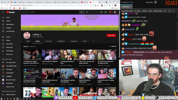
Task: Open the notifications bell
Action: pos(110,12)
